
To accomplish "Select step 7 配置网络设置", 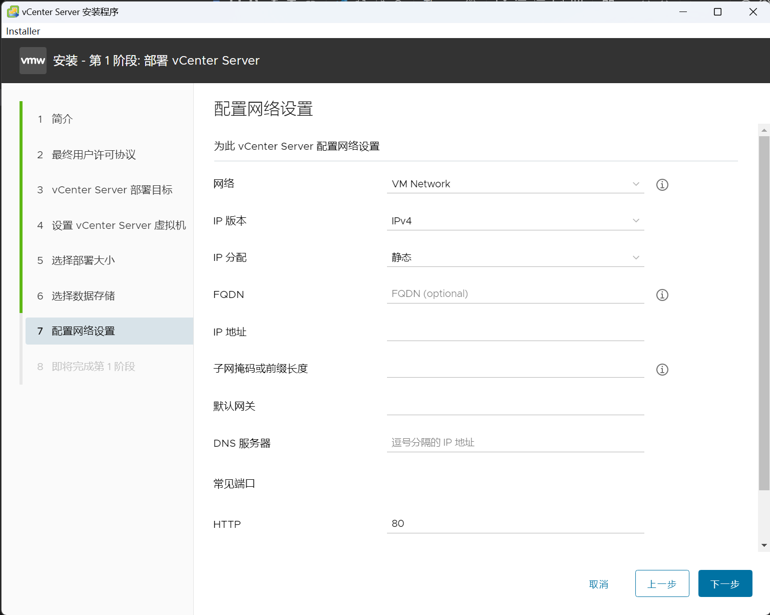I will tap(109, 331).
